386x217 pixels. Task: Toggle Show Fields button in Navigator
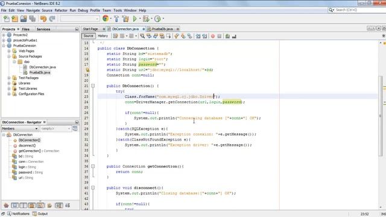point(14,205)
